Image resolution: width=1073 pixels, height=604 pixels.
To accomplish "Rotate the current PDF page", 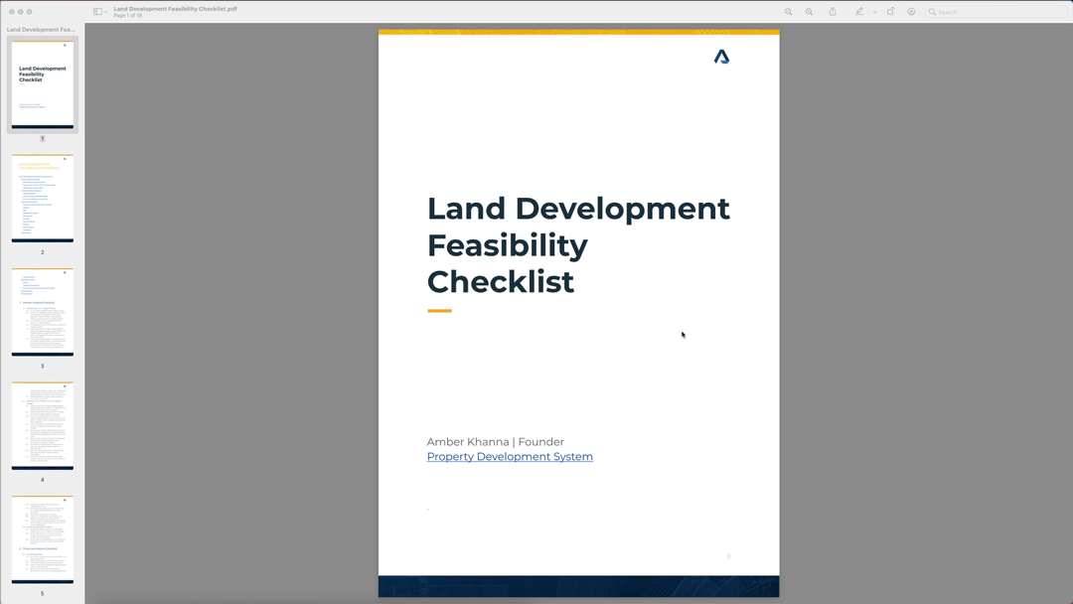I will click(890, 11).
